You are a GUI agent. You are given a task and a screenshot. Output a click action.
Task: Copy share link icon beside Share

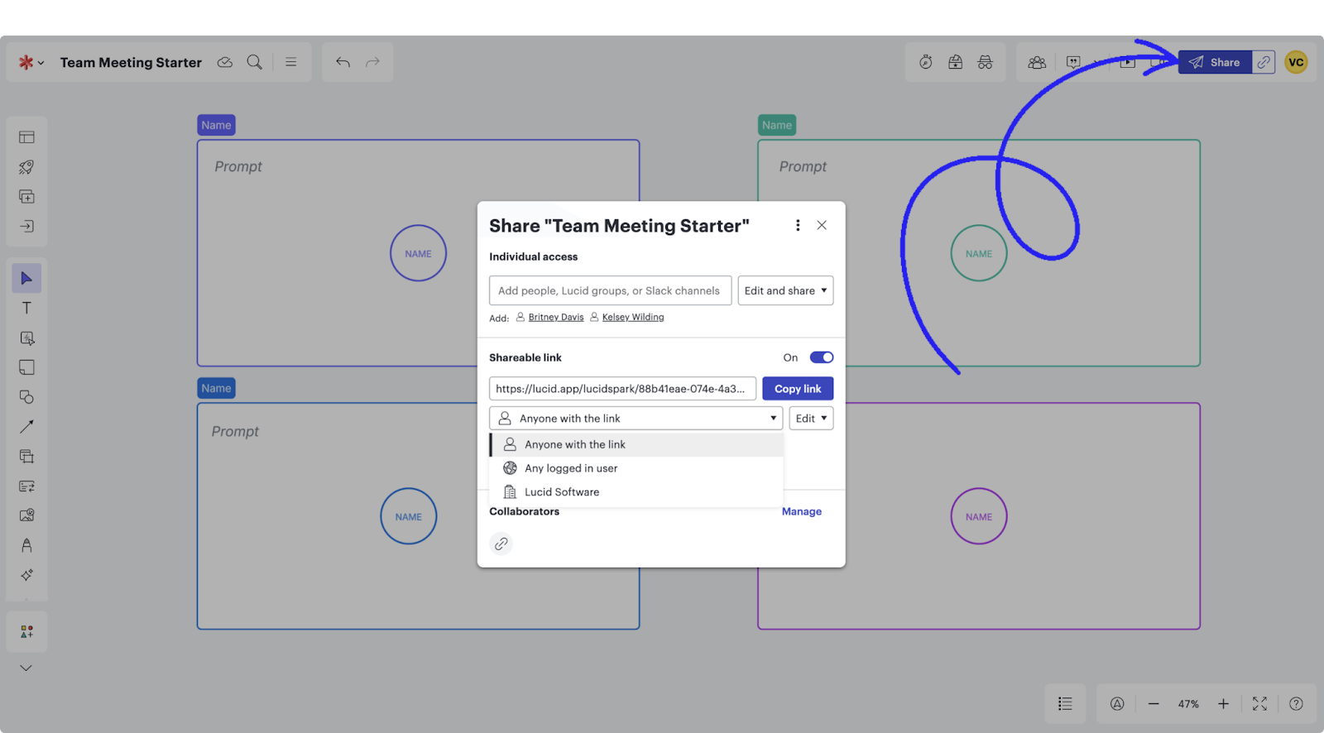click(x=1264, y=63)
